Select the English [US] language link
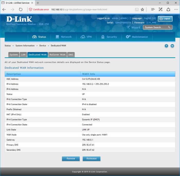This screenshot has width=180, height=176. click(x=150, y=18)
